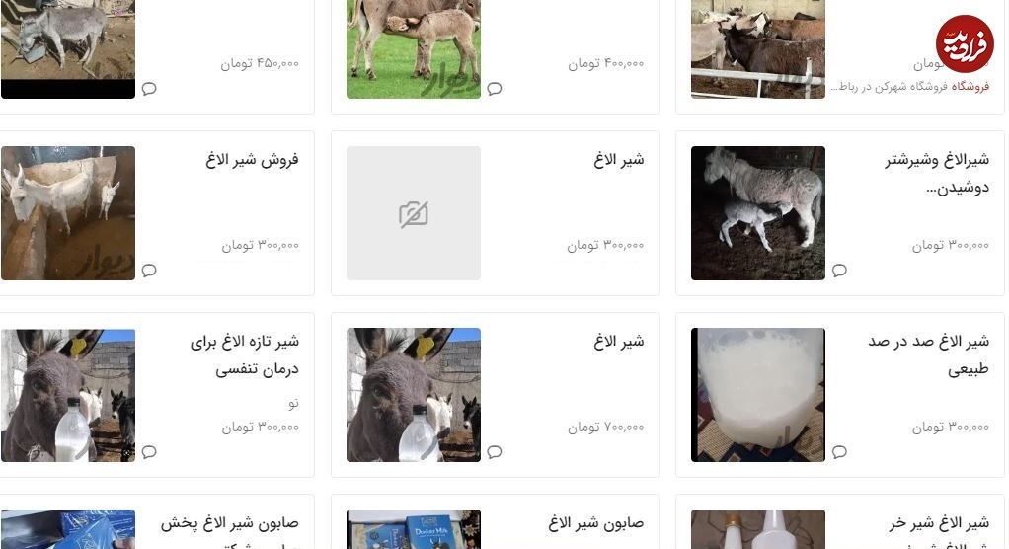
Task: Open the صابون شیر الاغ listing title
Action: [596, 524]
